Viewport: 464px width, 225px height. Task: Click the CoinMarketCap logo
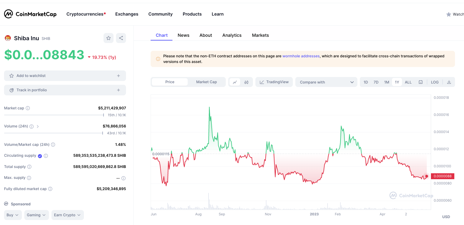coord(30,14)
